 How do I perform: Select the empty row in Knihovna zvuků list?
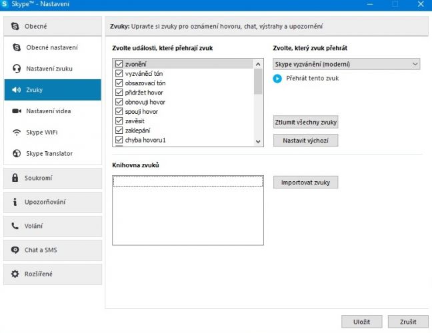pyautogui.click(x=188, y=181)
